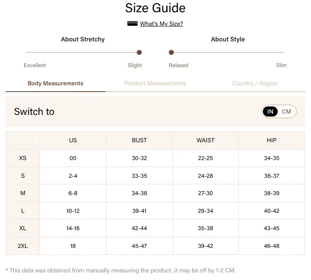
Task: Click the Switch to label
Action: [34, 111]
